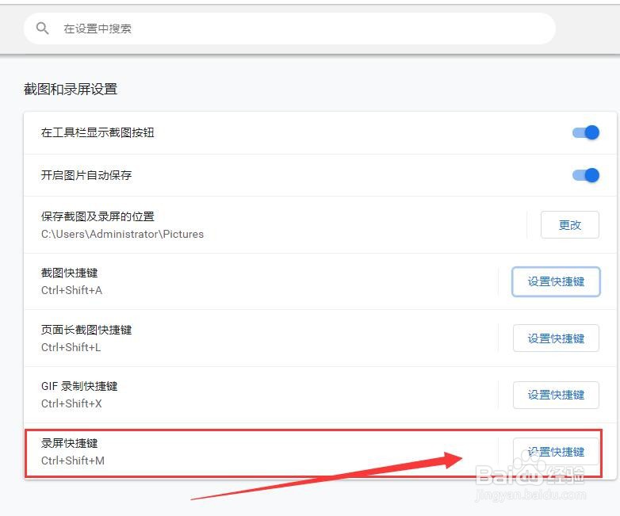Click the Ctrl+Shift+A shortcut text
620x516 pixels.
click(71, 290)
